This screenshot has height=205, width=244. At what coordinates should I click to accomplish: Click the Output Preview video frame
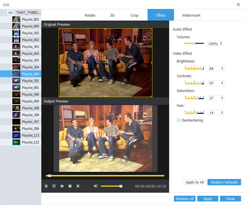click(x=105, y=138)
